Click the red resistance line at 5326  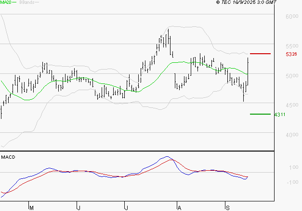pos(260,54)
